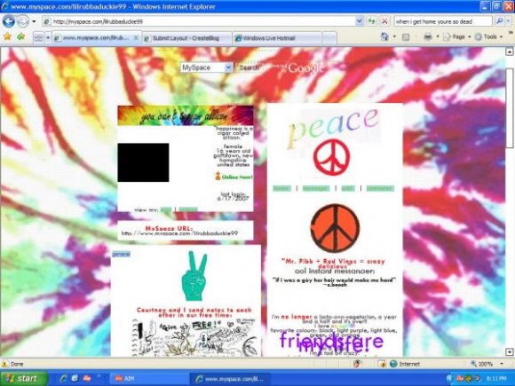Open the Page menu

[456, 36]
